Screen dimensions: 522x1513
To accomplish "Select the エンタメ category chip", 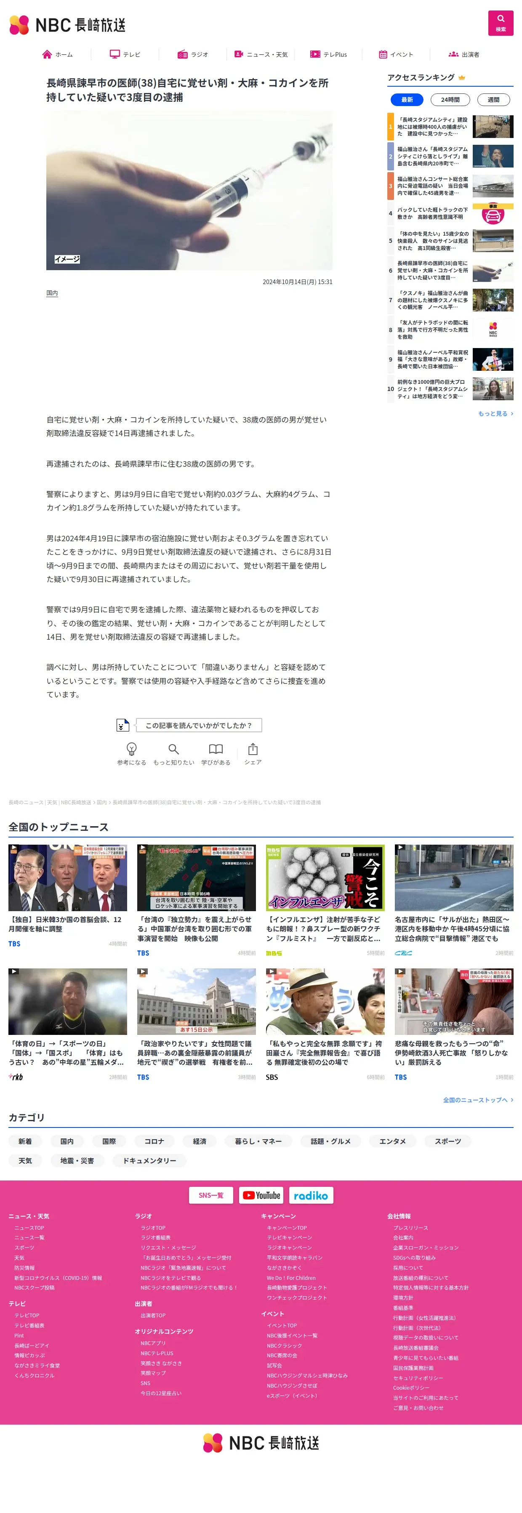I will coord(393,1141).
